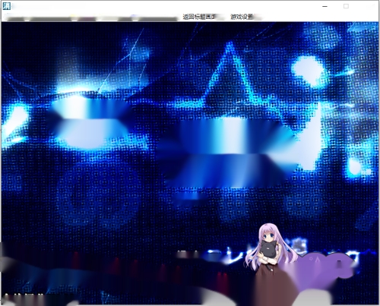Click the black cat plush toy
Screen dimensions: 380x306
coord(268,248)
